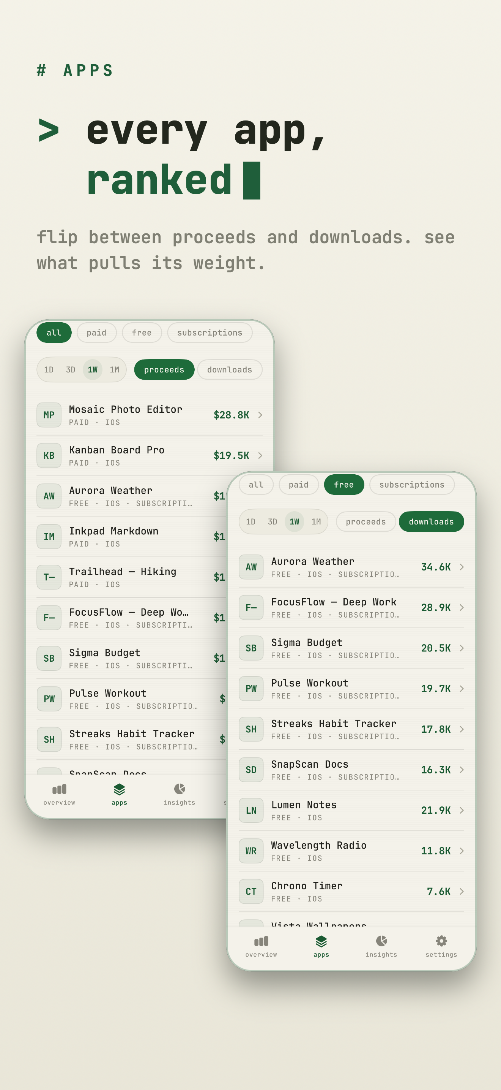Screen dimensions: 501x1090
Task: Select 3D range in back phone
Action: point(71,370)
